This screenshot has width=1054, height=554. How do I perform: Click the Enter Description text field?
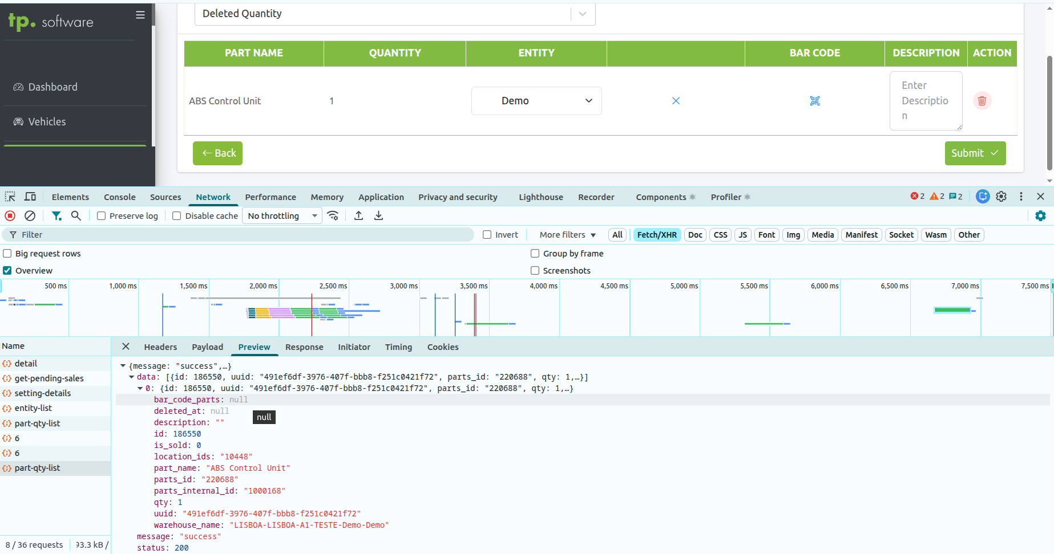pyautogui.click(x=925, y=101)
